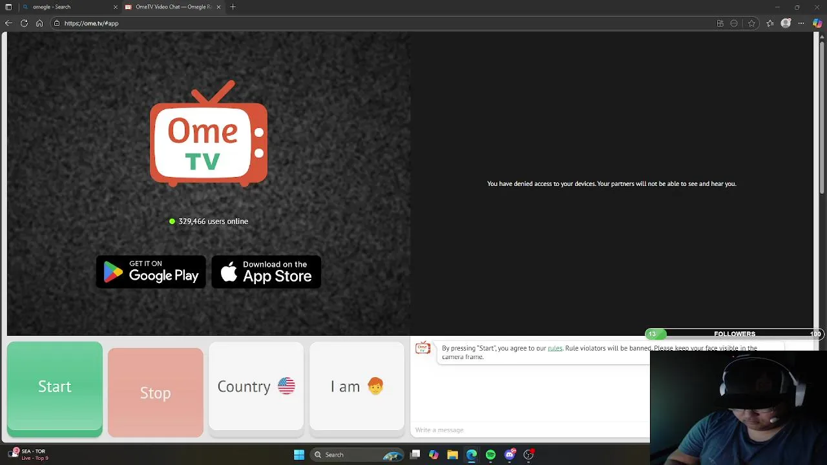Open the browser apps/extensions icon

(720, 23)
